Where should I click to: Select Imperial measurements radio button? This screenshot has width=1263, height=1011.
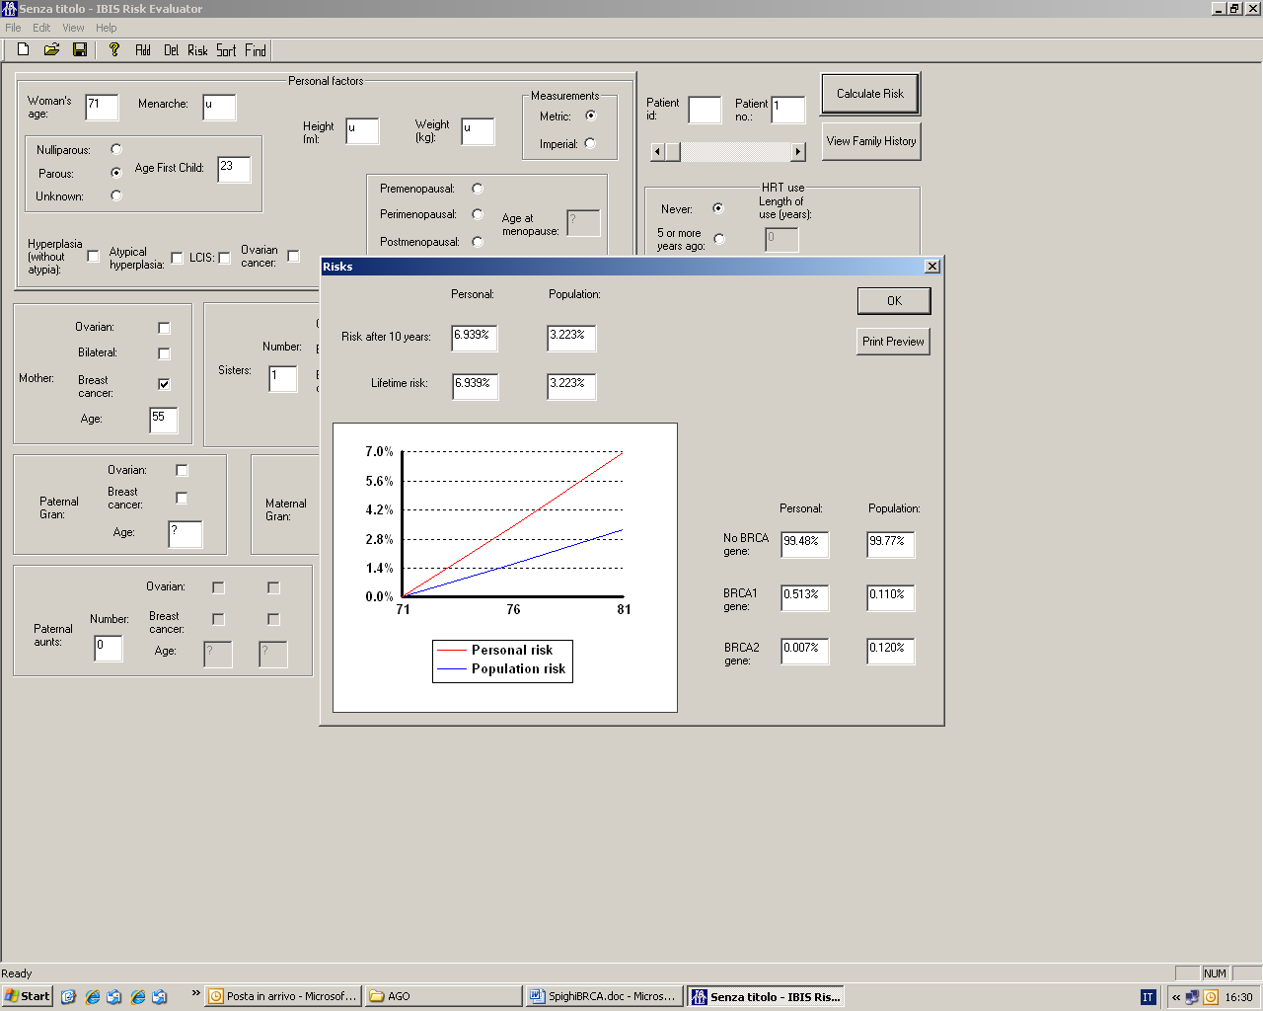click(x=590, y=143)
